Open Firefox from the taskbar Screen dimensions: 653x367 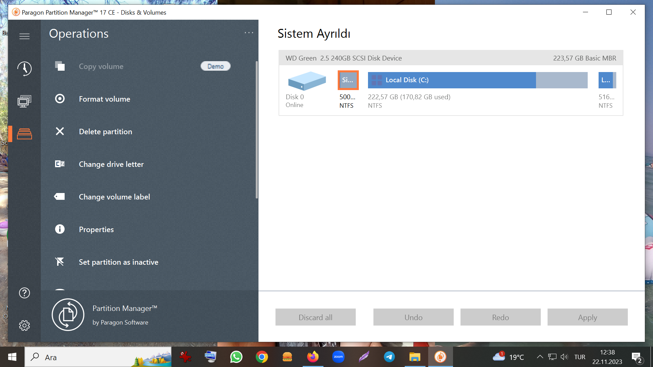coord(313,357)
